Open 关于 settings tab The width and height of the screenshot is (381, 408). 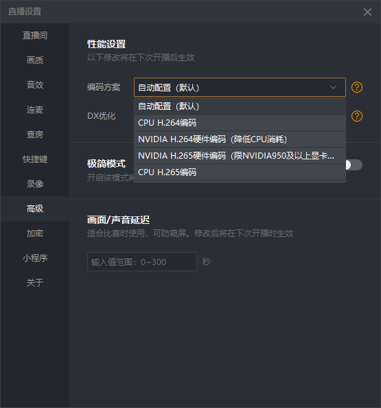coord(35,282)
